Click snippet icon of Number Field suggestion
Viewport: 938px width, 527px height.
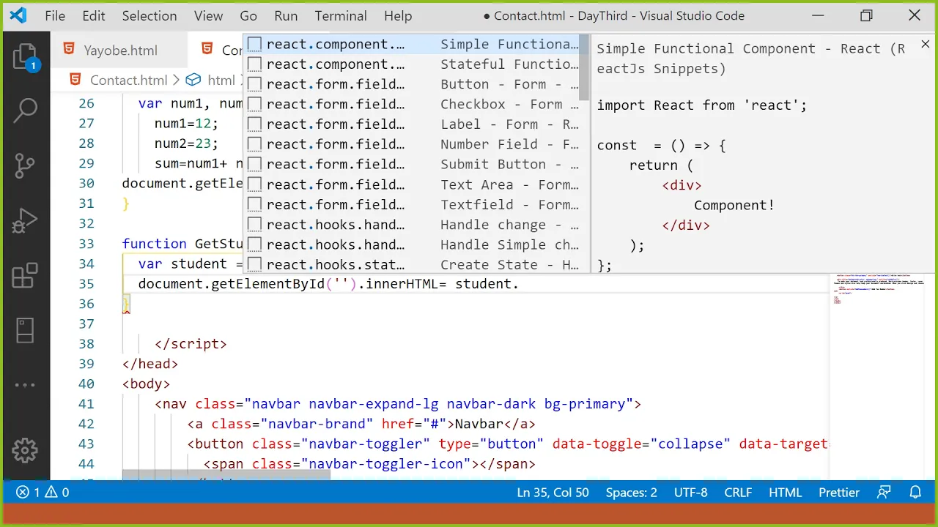254,145
